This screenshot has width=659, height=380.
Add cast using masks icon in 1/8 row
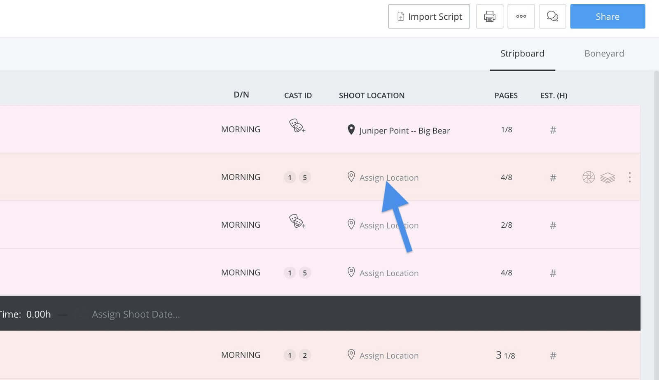coord(297,126)
